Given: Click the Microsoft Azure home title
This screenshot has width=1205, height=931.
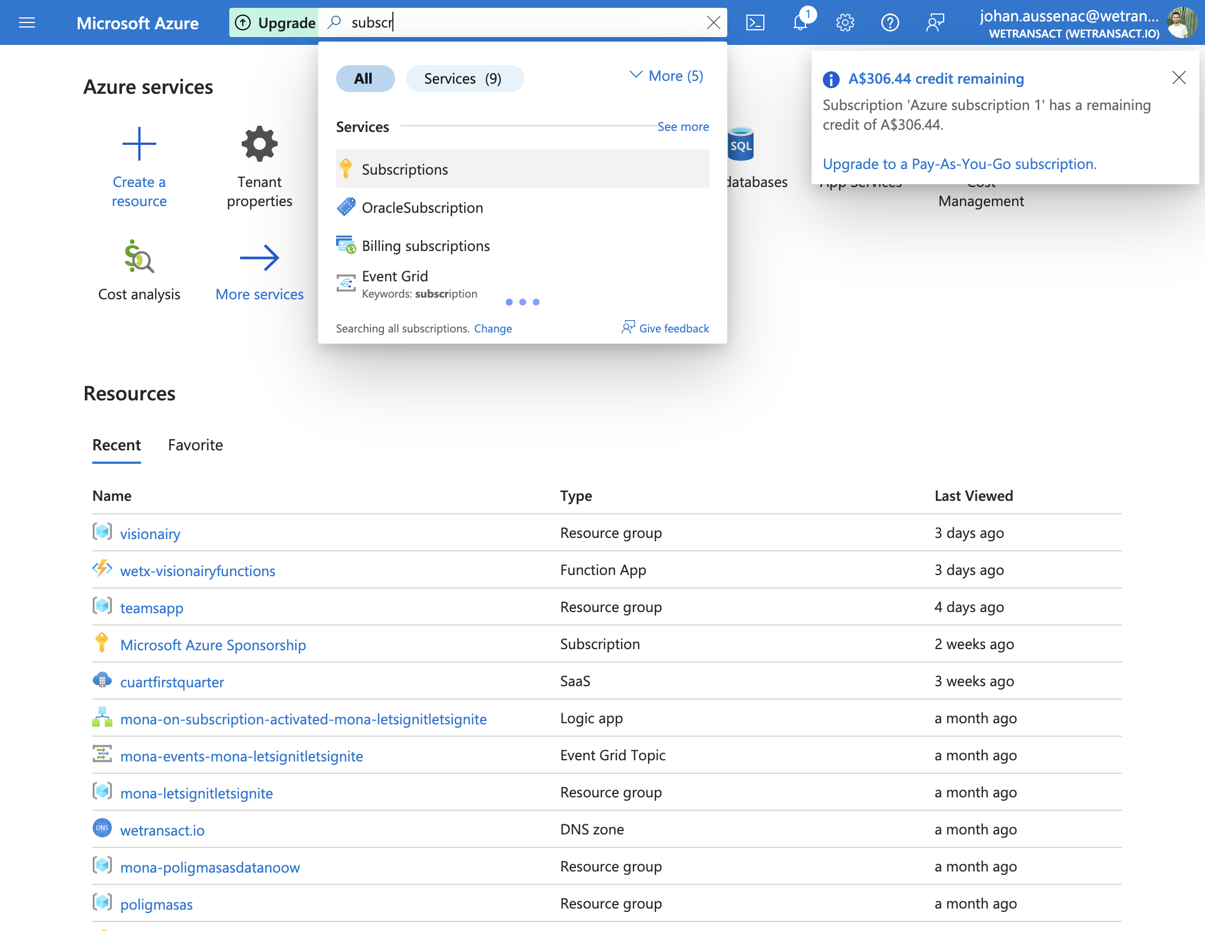Looking at the screenshot, I should tap(138, 23).
